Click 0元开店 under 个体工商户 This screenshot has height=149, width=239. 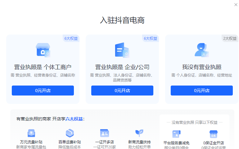tap(43, 91)
